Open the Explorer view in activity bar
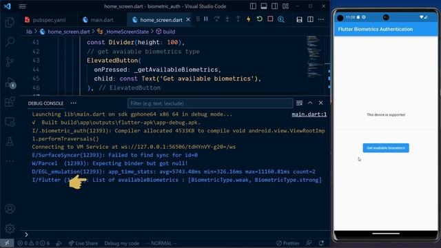 10,22
